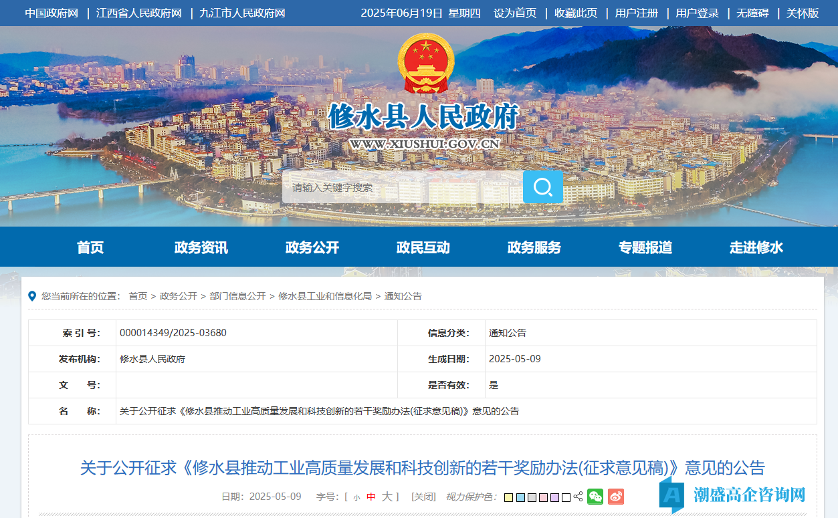Screen dimensions: 838x518
Task: Select the gray eye-protection color swatch
Action: [x=532, y=497]
